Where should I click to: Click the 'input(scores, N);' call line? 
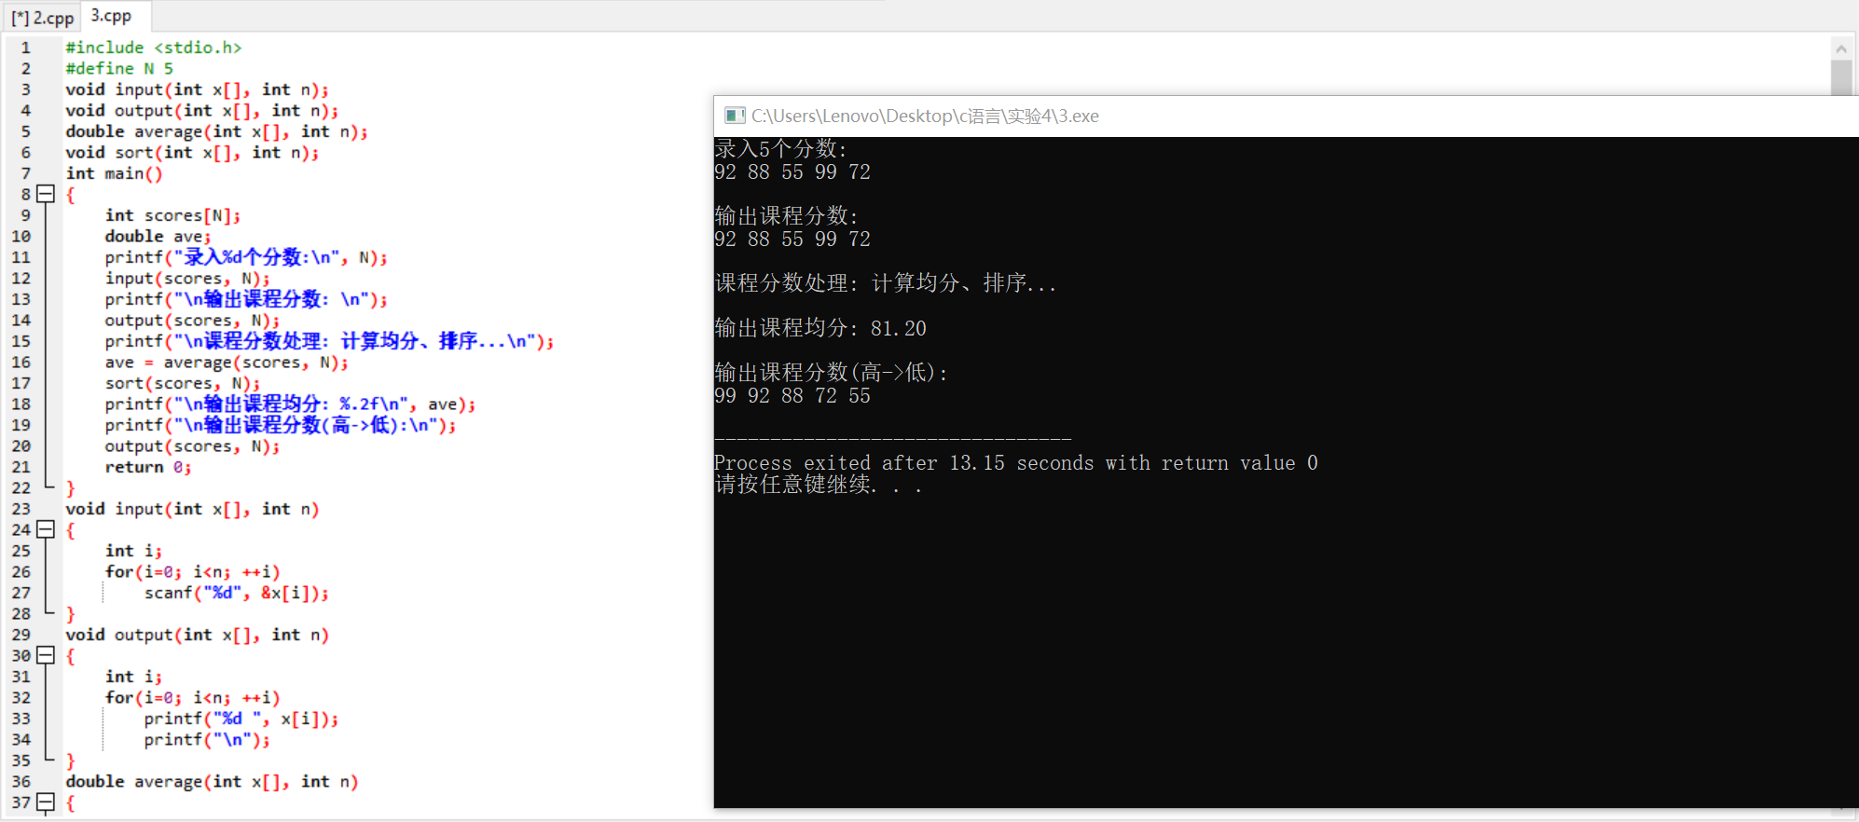click(187, 279)
